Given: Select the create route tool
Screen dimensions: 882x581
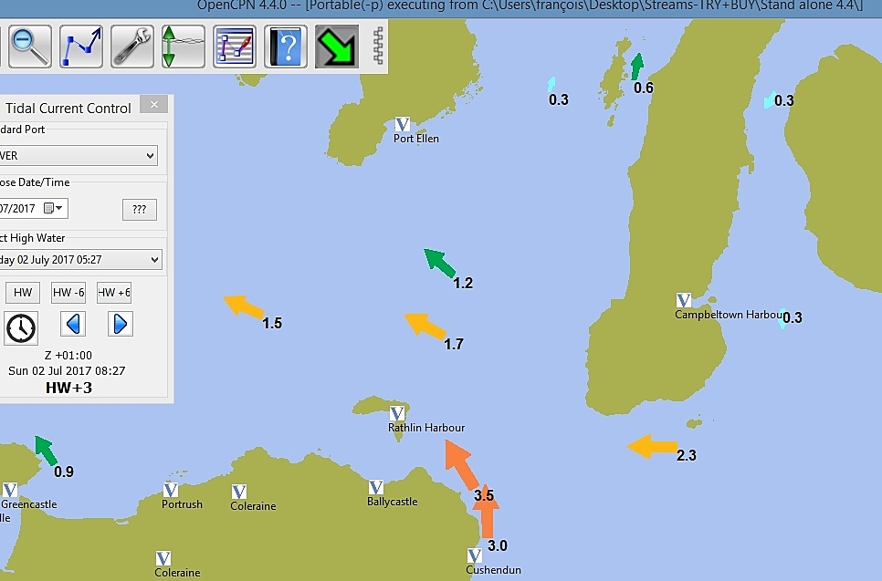Looking at the screenshot, I should coord(81,47).
